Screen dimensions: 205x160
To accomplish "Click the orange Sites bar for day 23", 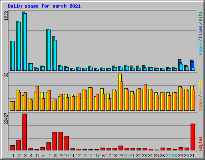I will [145, 97].
